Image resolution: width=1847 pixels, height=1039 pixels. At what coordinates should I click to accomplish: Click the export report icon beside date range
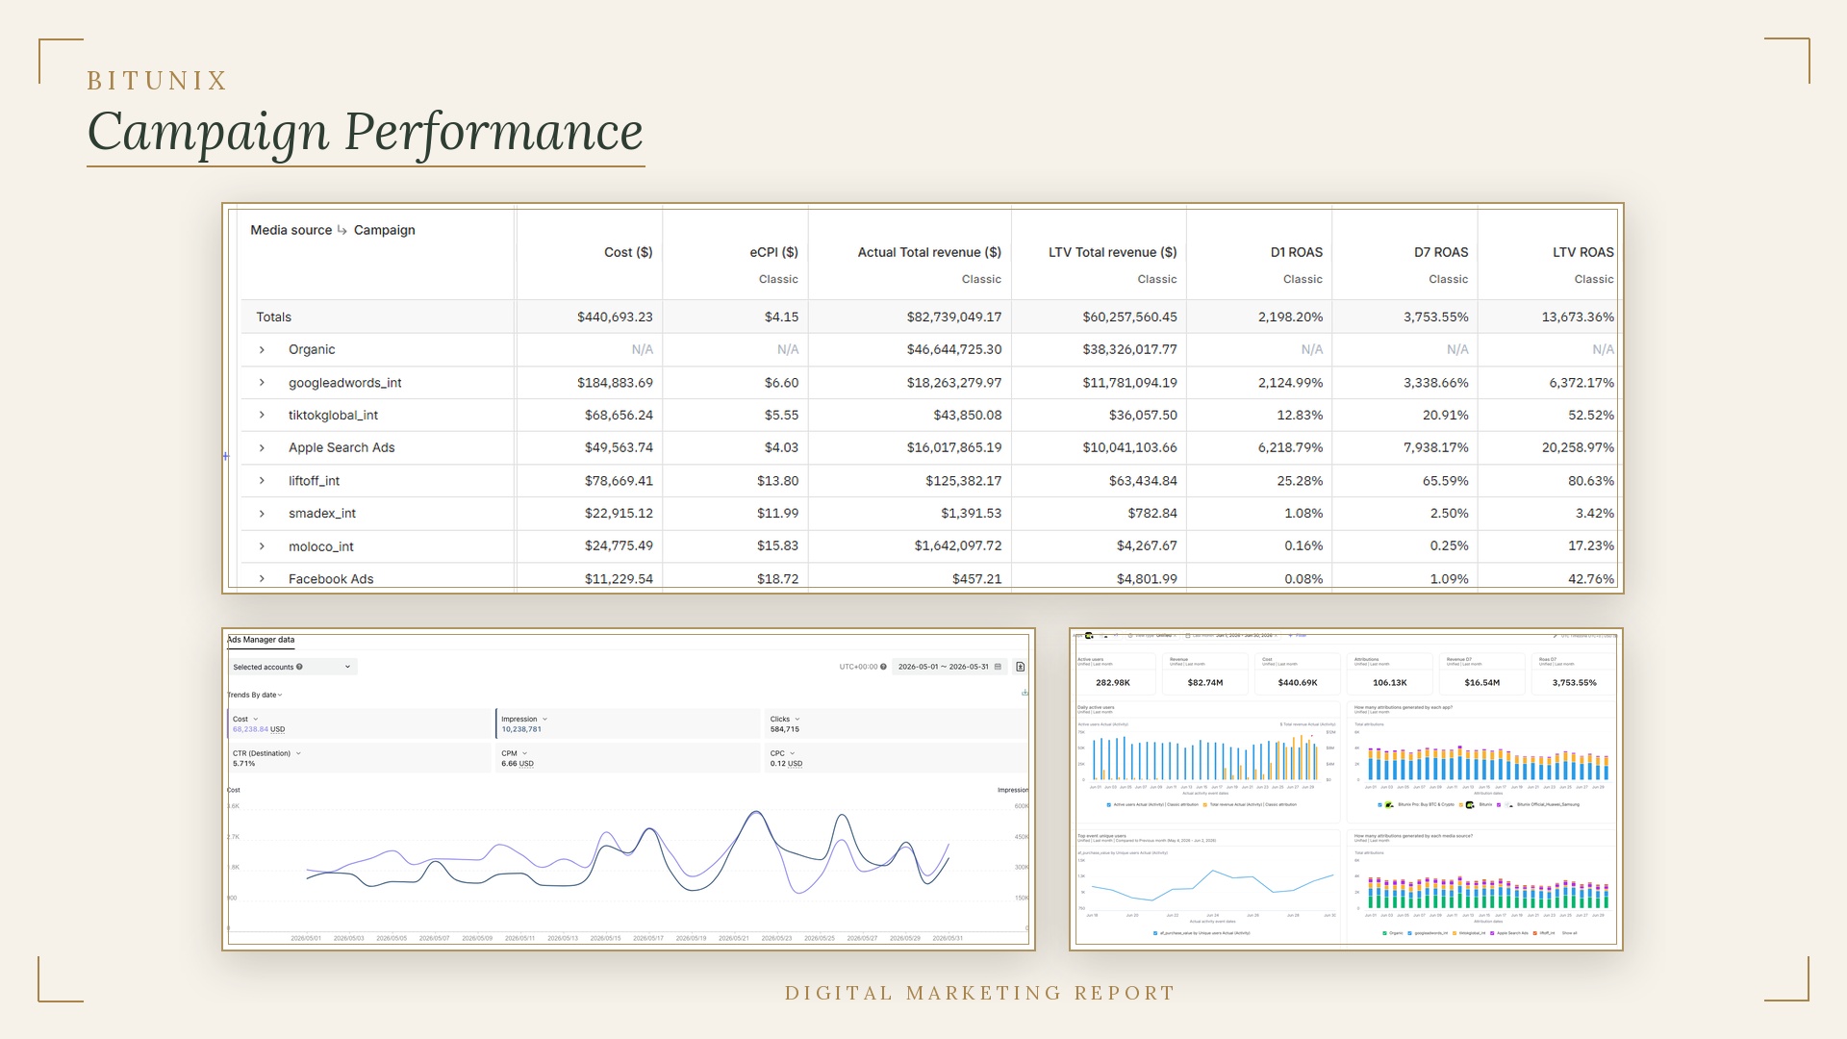1021,667
